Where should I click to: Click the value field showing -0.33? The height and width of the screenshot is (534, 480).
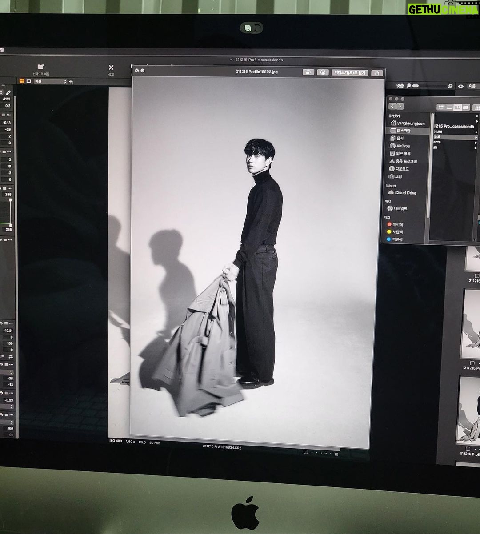(9, 400)
